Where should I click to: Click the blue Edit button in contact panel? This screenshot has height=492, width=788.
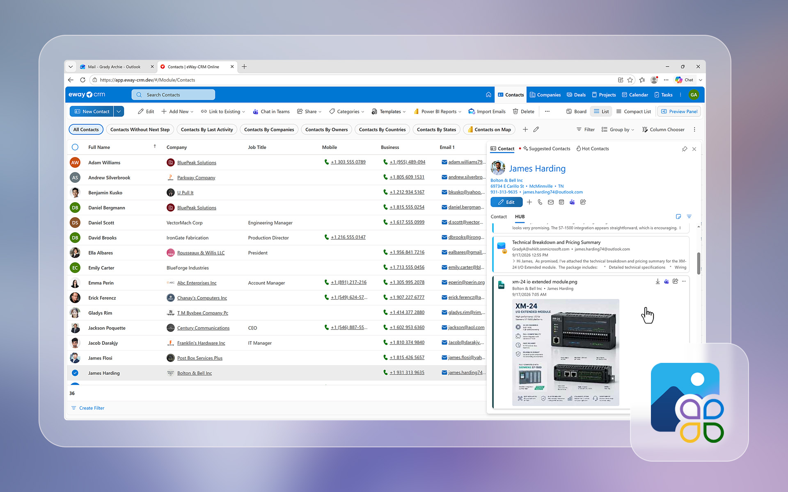tap(506, 202)
